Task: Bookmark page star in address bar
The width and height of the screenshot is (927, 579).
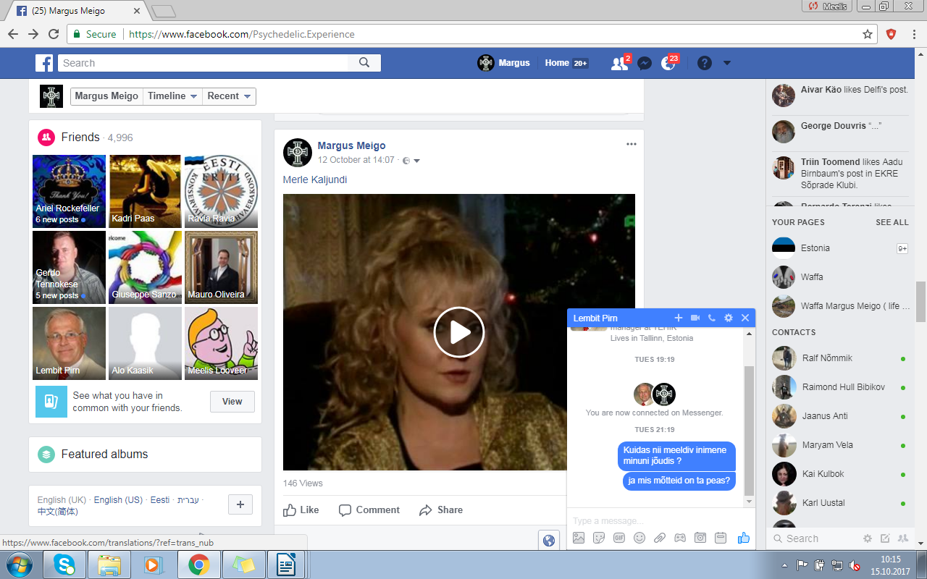Action: pos(868,34)
